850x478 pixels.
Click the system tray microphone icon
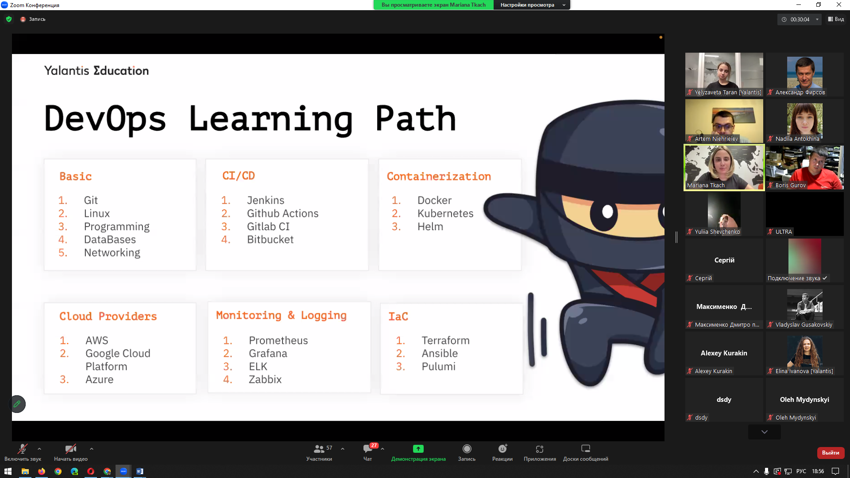766,471
